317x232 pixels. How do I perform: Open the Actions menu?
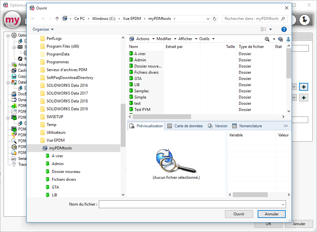coord(143,39)
